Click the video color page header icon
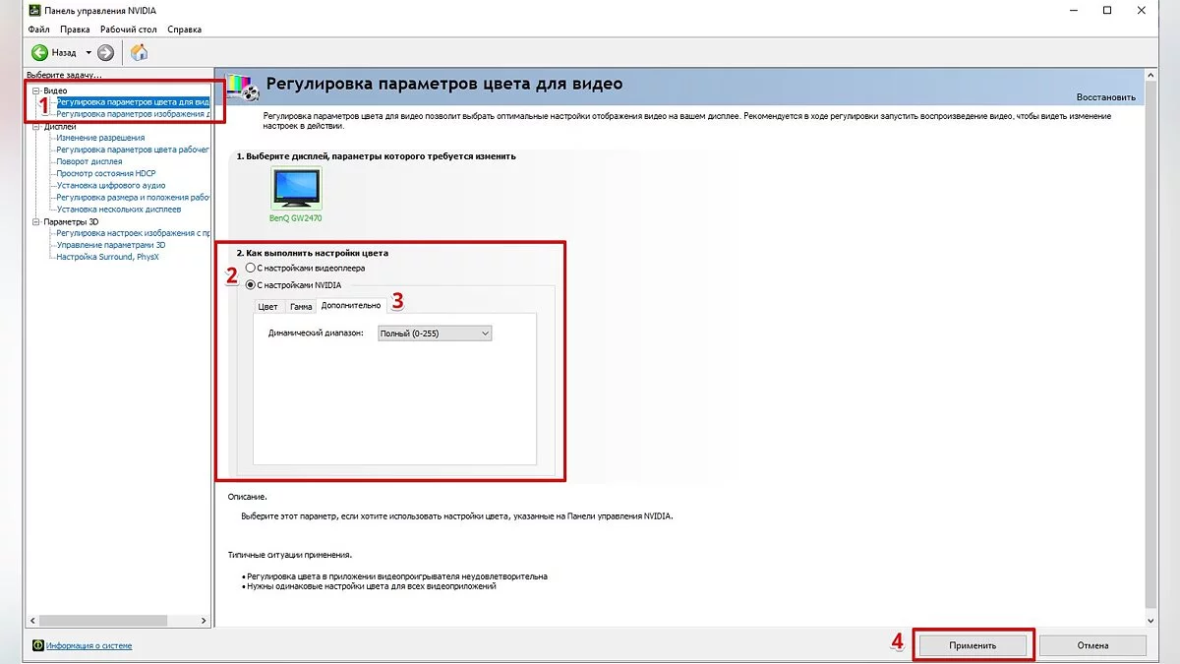The height and width of the screenshot is (664, 1180). click(244, 87)
